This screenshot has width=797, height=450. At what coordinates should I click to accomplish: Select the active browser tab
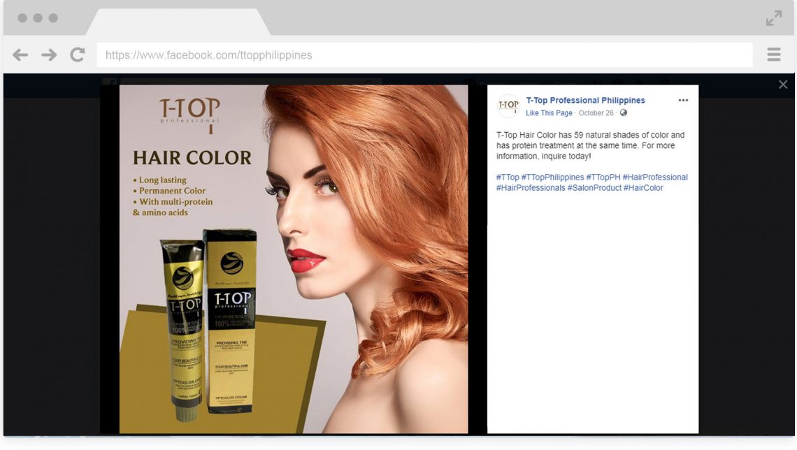coord(178,22)
